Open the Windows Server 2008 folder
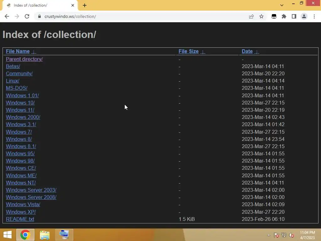The image size is (321, 241). pos(31,197)
